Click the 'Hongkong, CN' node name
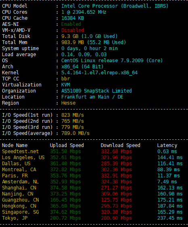The width and height of the screenshot is (188, 227). point(19,206)
